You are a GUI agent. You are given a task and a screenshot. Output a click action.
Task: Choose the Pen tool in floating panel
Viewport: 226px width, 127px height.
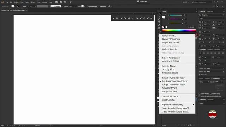coord(121,18)
